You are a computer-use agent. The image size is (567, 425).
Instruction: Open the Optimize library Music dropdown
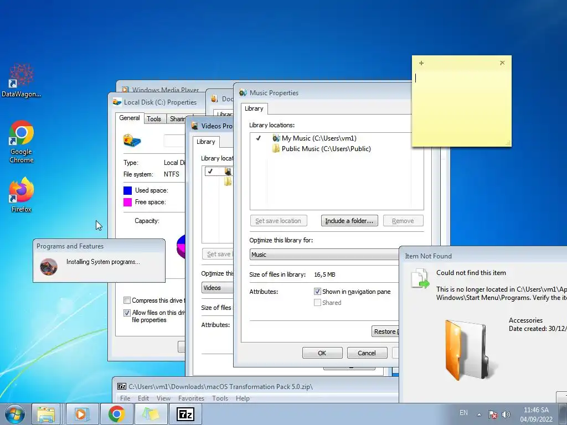pyautogui.click(x=324, y=255)
